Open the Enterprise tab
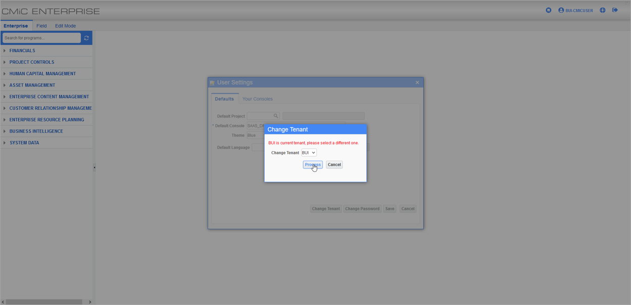The image size is (631, 305). 16,26
